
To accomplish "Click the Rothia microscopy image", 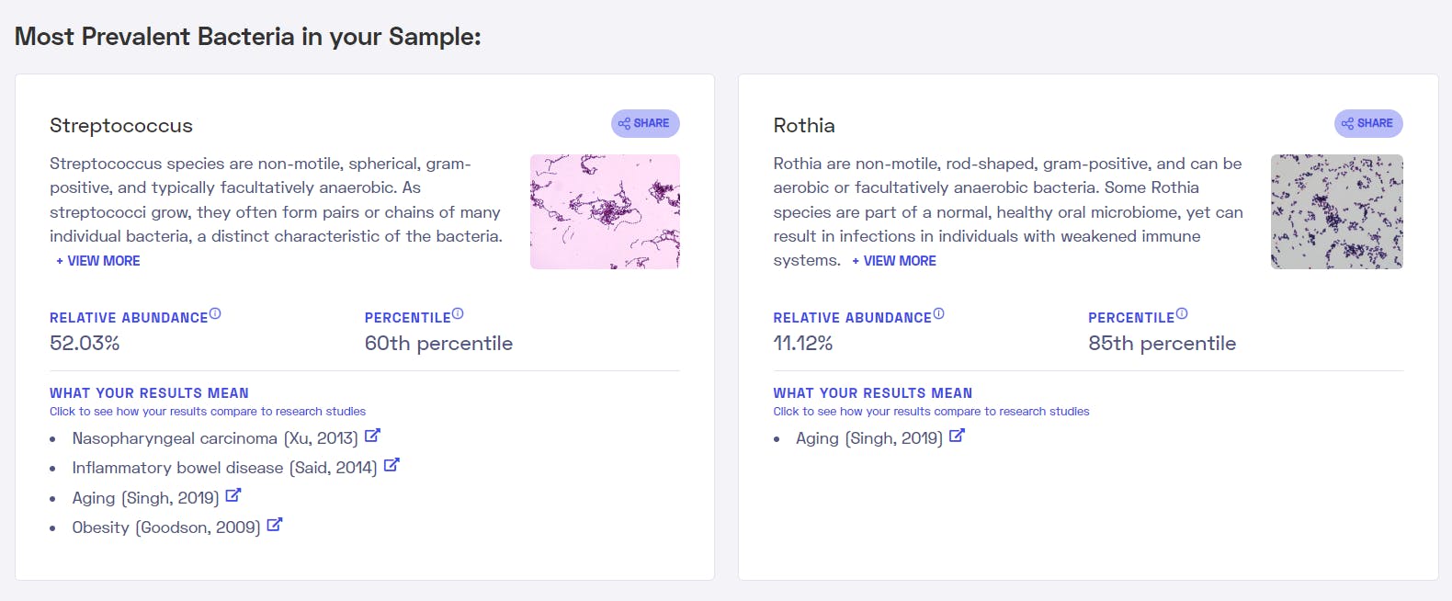I will [1336, 211].
